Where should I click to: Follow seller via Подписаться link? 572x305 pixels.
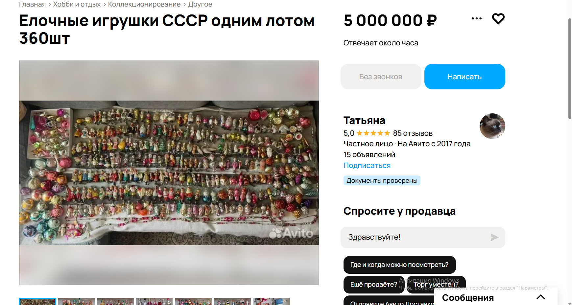367,165
